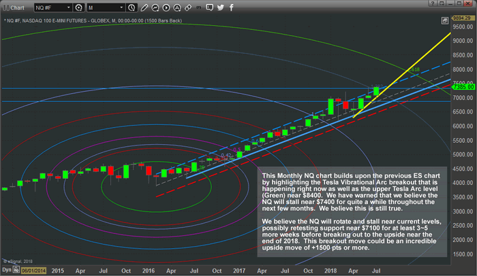Viewport: 477px width, 276px height.
Task: Share chart via Twitter icon
Action: (221, 7)
